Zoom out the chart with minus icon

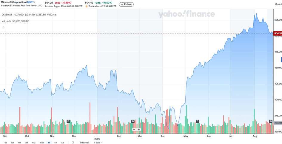134,129
